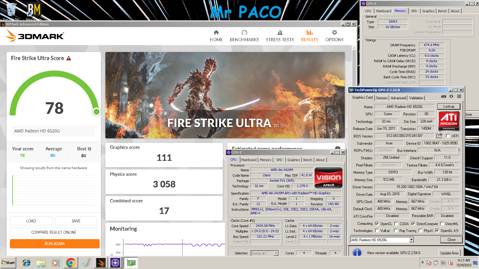Viewport: 479px width, 269px height.
Task: Open the Socket #1 selection dropdown in CPU-Z
Action: [x=276, y=253]
